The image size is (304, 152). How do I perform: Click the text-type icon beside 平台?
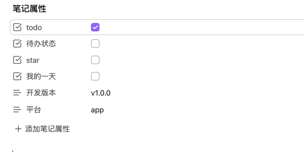point(17,110)
